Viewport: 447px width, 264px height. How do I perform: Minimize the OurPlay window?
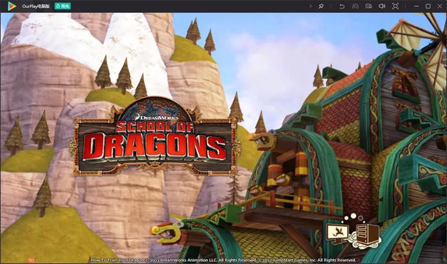416,6
